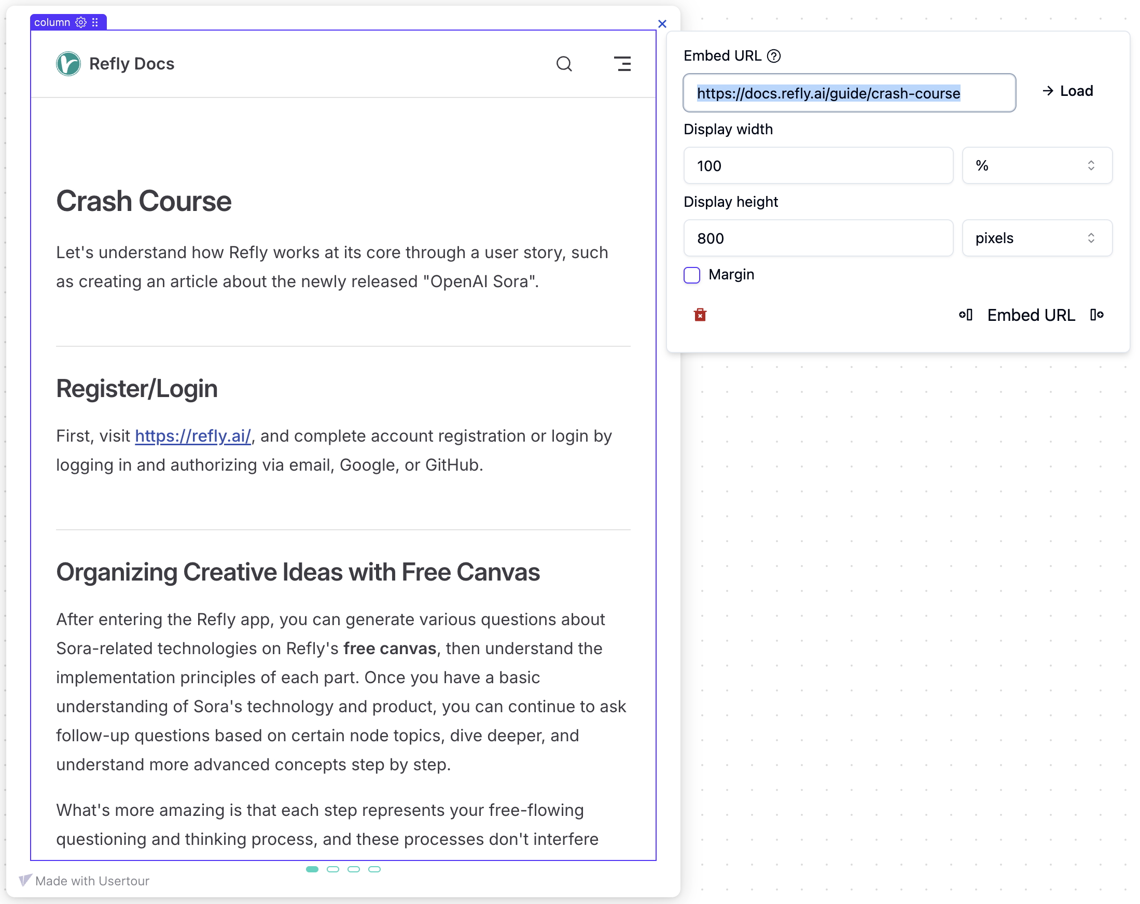Screen dimensions: 1140x904
Task: Insert block after Embed URL icon
Action: (x=1096, y=315)
